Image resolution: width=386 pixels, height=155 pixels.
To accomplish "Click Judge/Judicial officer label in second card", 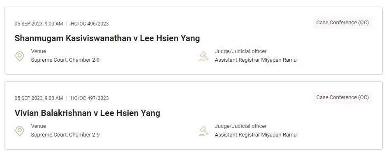I will click(240, 126).
